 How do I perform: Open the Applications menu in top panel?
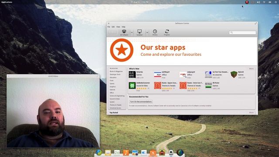(7, 2)
